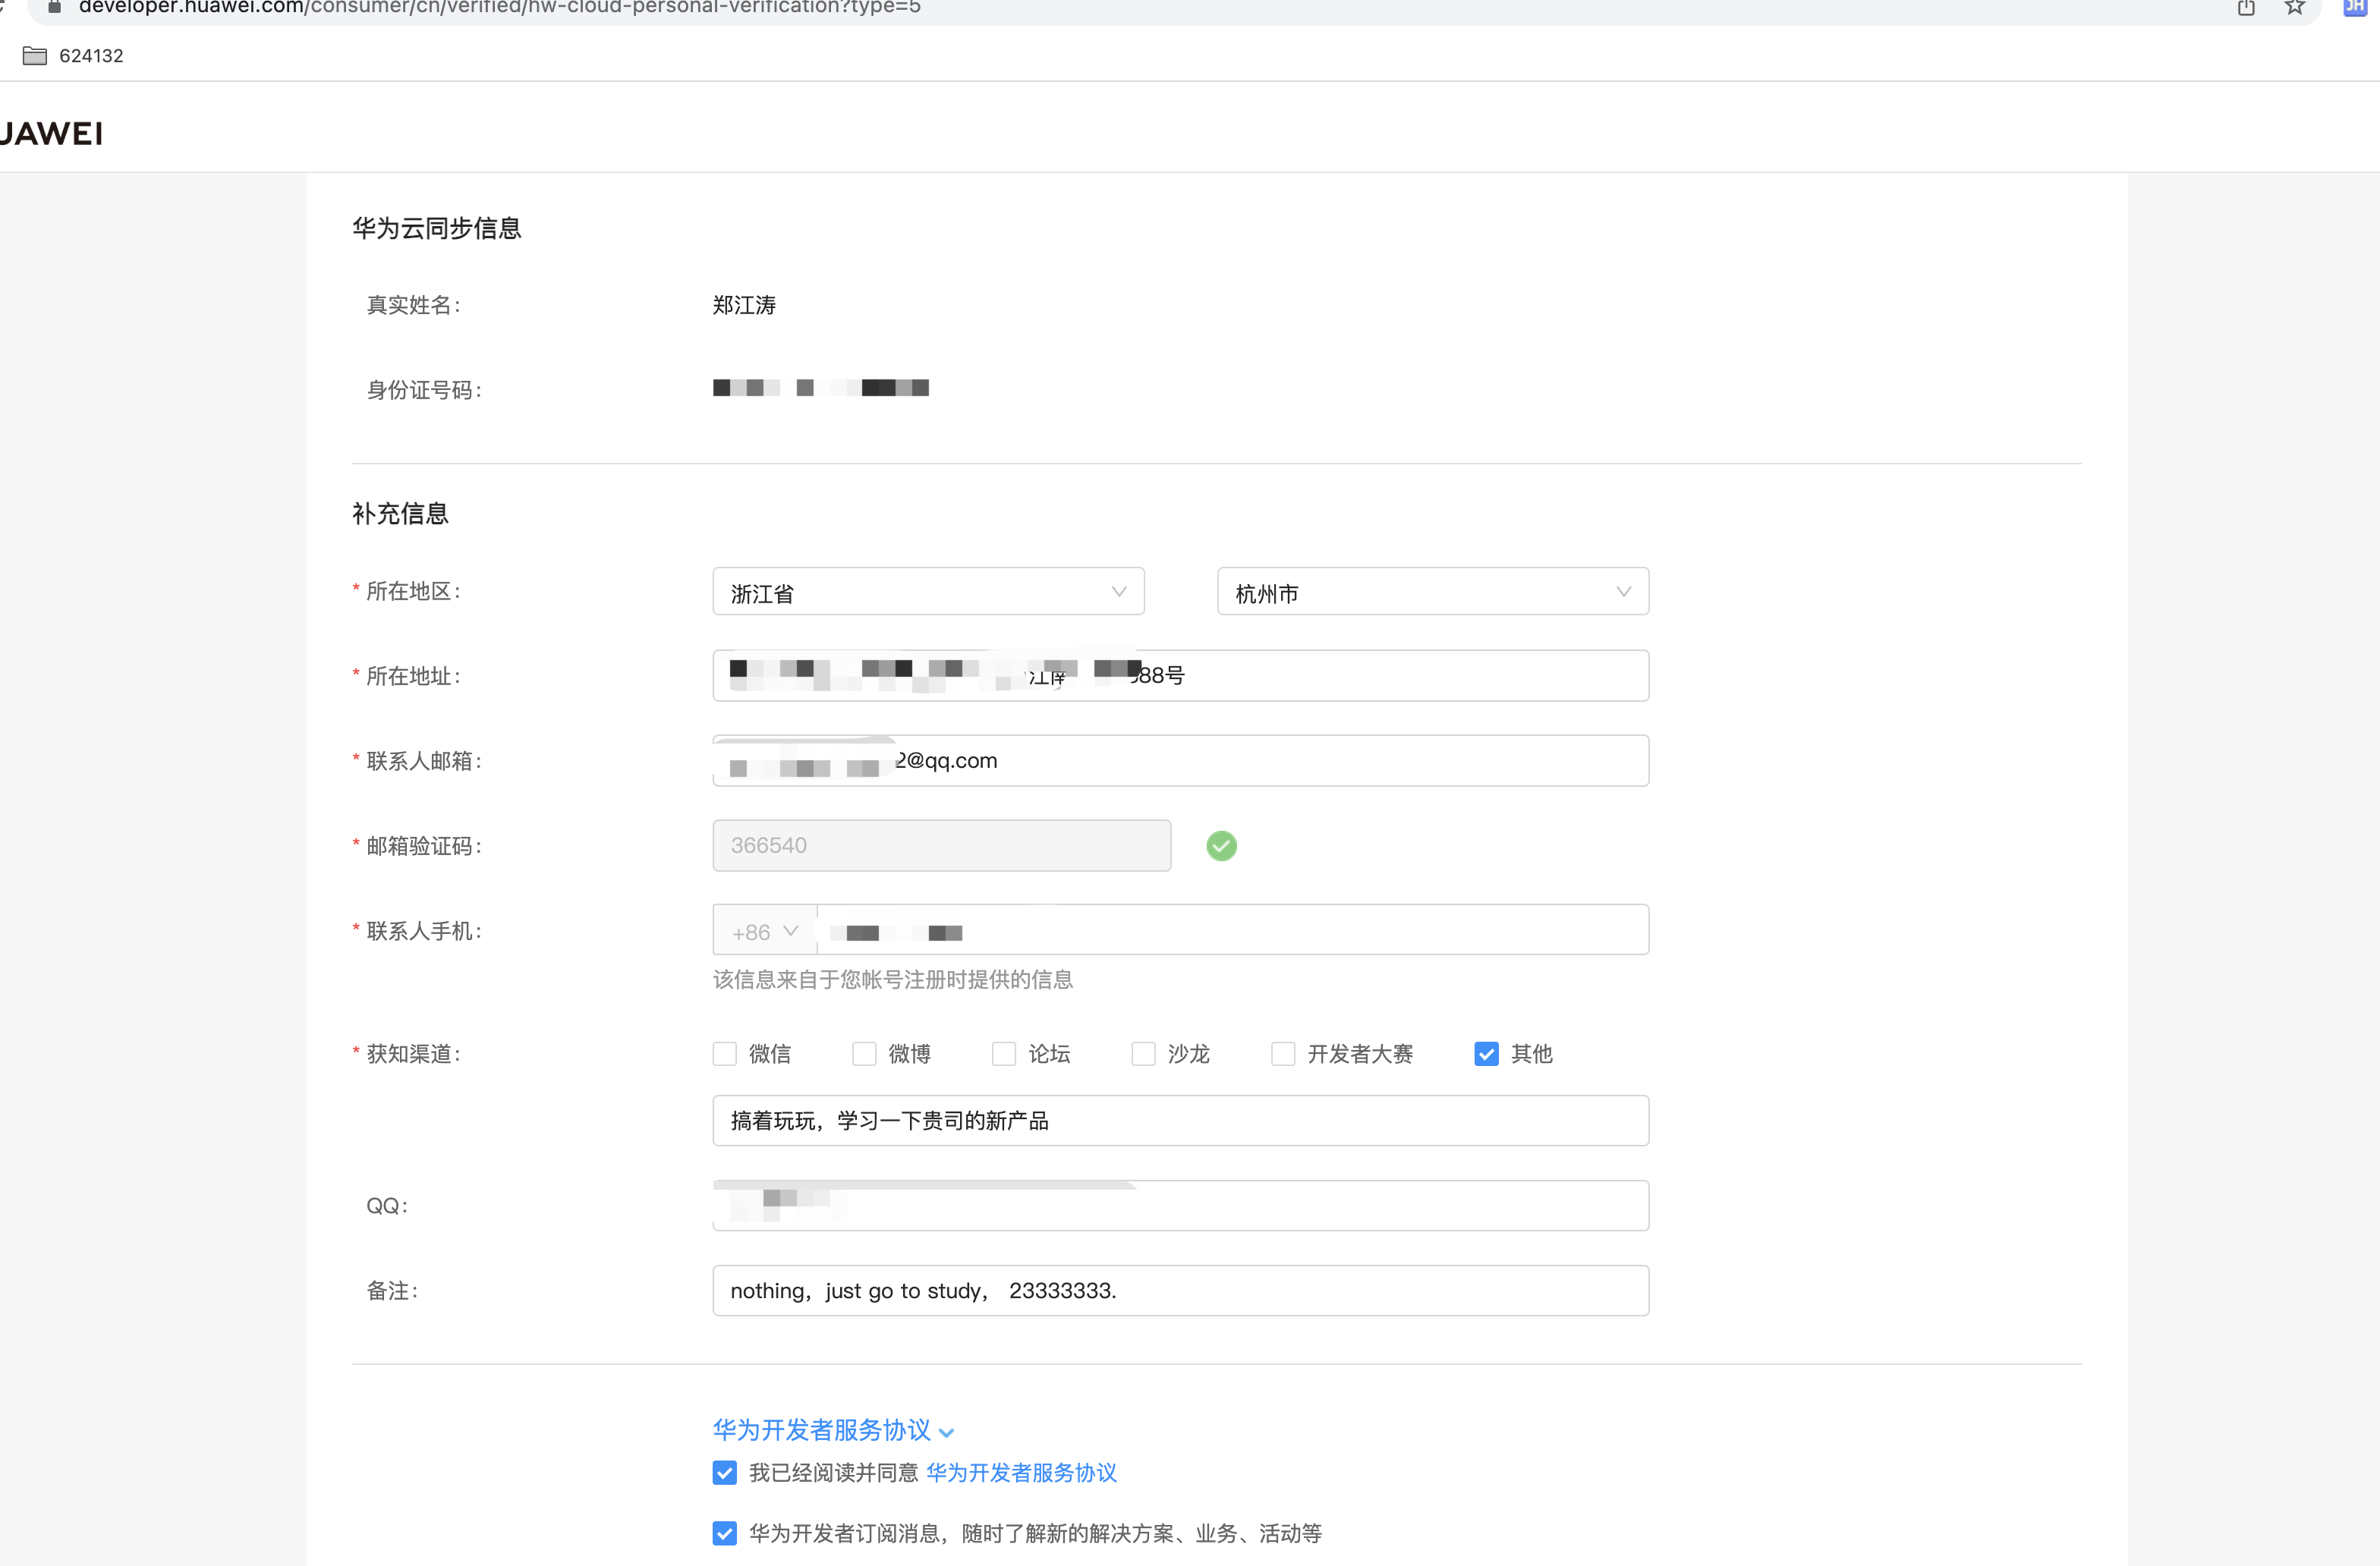The width and height of the screenshot is (2380, 1566).
Task: Tick the 微信 checkbox
Action: coord(724,1054)
